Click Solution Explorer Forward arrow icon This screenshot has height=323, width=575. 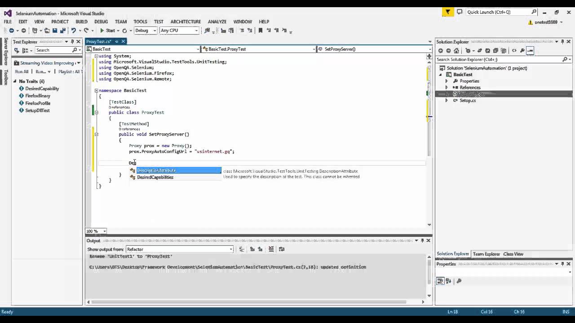(448, 51)
